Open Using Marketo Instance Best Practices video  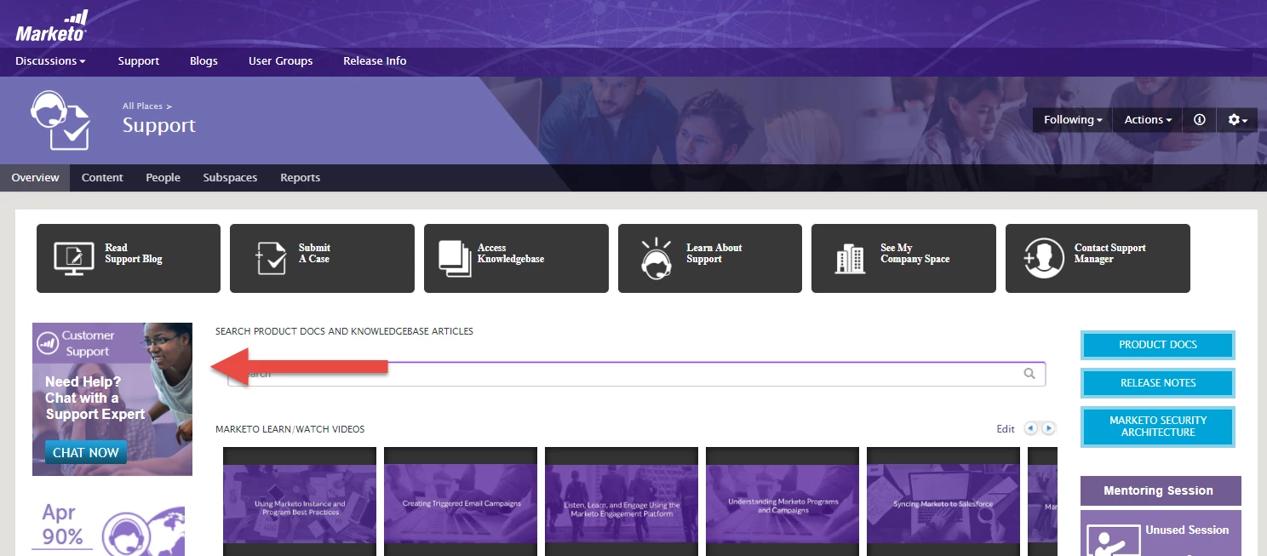(300, 502)
